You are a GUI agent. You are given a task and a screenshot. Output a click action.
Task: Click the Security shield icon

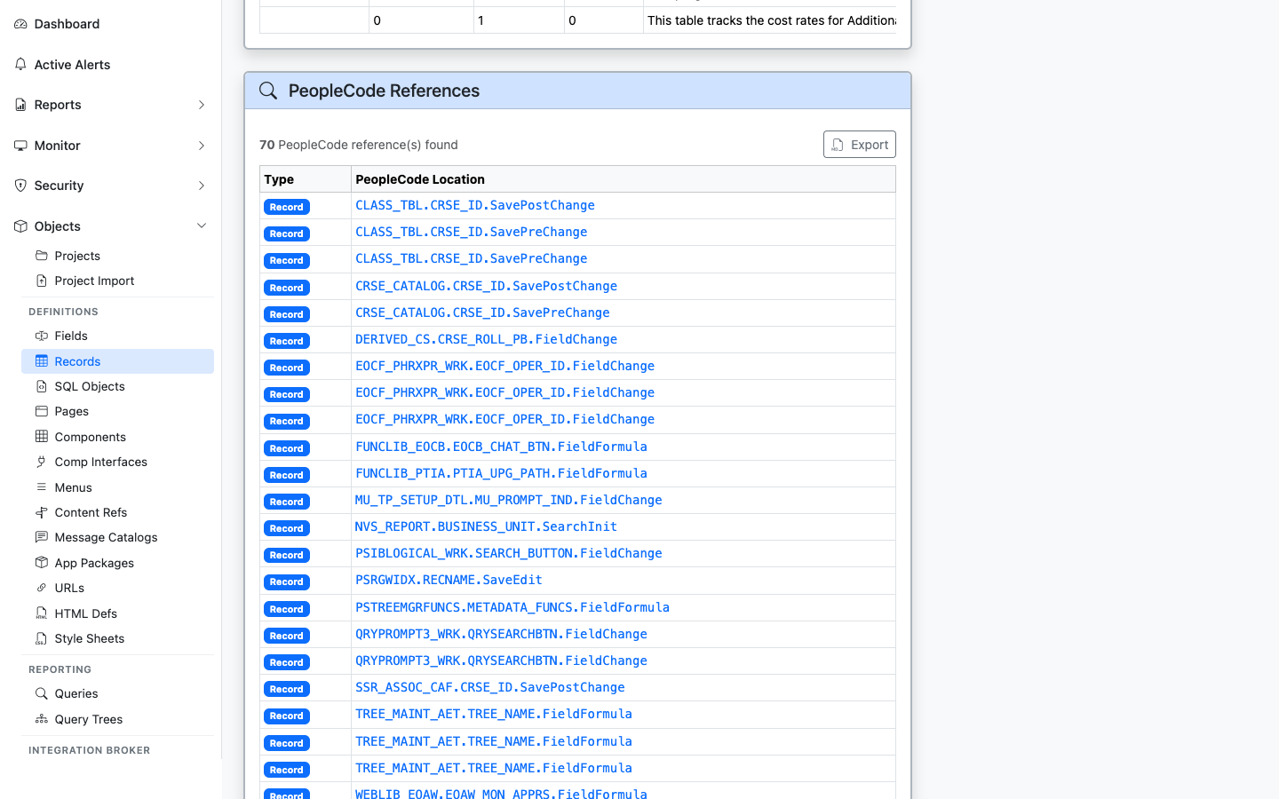click(20, 186)
